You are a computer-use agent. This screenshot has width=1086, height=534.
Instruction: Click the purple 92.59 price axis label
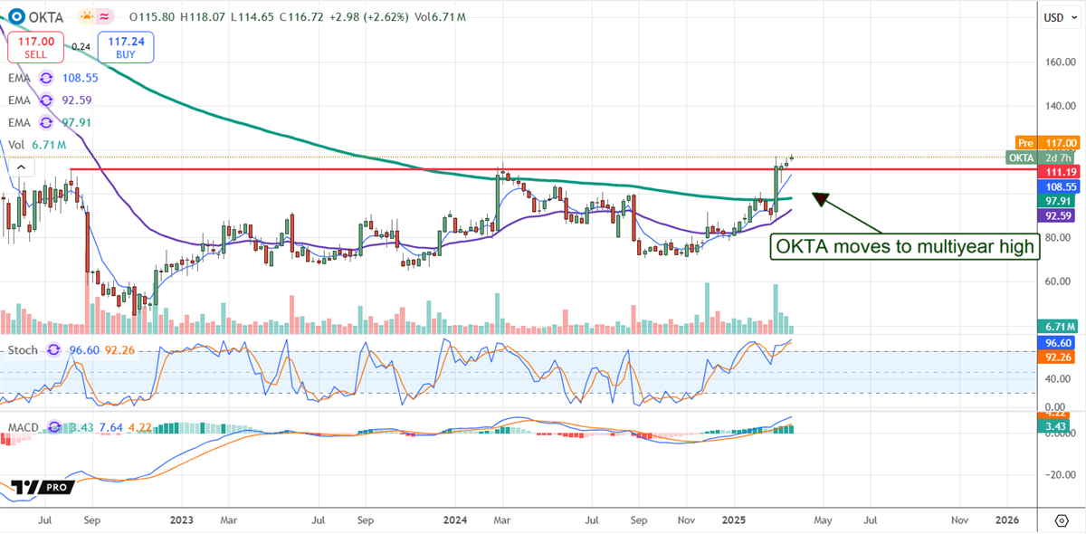pos(1061,215)
